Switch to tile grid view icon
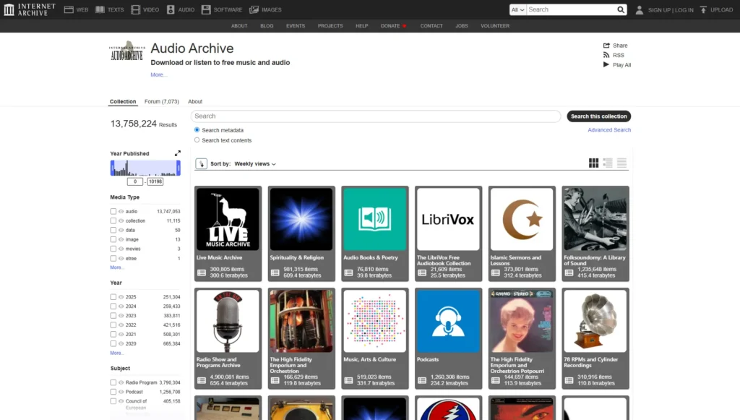The height and width of the screenshot is (420, 740). coord(594,163)
